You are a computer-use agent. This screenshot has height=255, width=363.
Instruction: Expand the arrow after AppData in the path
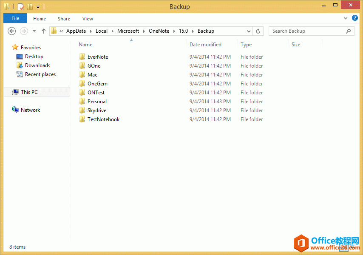point(91,31)
